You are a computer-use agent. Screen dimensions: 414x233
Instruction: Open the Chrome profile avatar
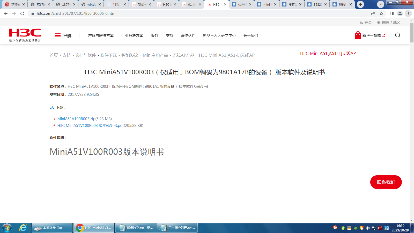400,13
